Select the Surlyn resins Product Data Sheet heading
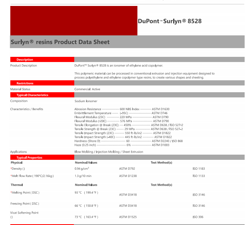Image resolution: width=249 pixels, height=225 pixels. pyautogui.click(x=60, y=42)
